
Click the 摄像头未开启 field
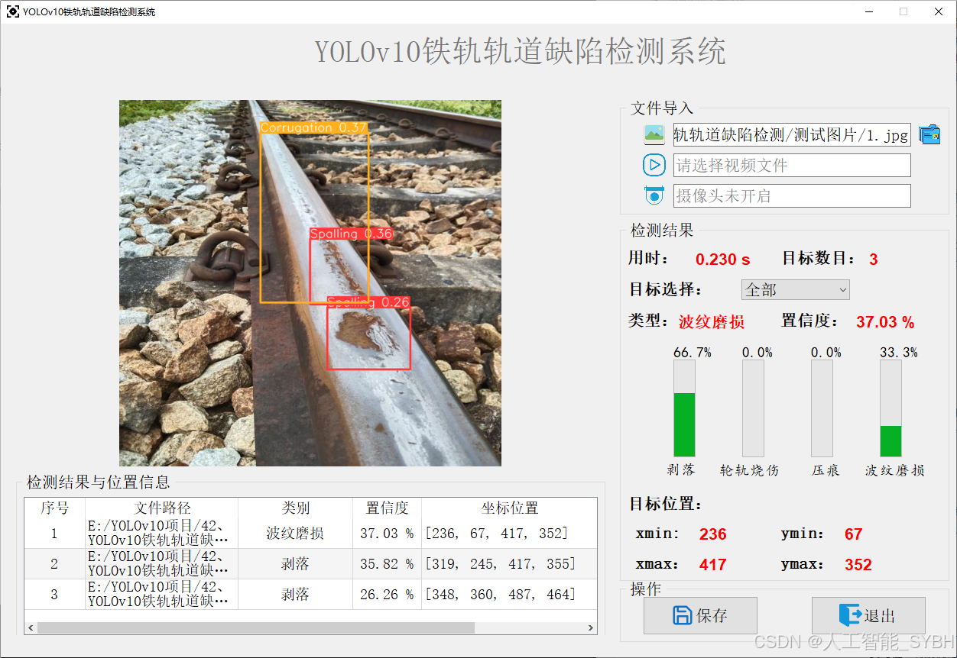792,195
